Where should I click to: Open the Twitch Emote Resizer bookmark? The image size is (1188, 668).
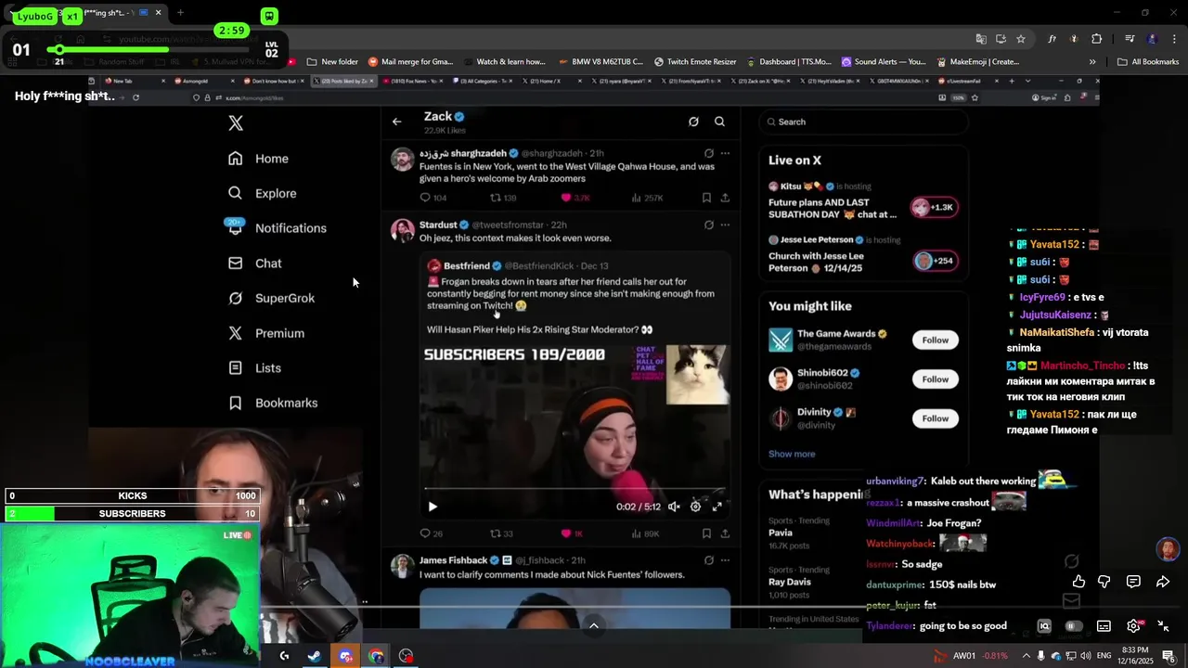pyautogui.click(x=694, y=62)
